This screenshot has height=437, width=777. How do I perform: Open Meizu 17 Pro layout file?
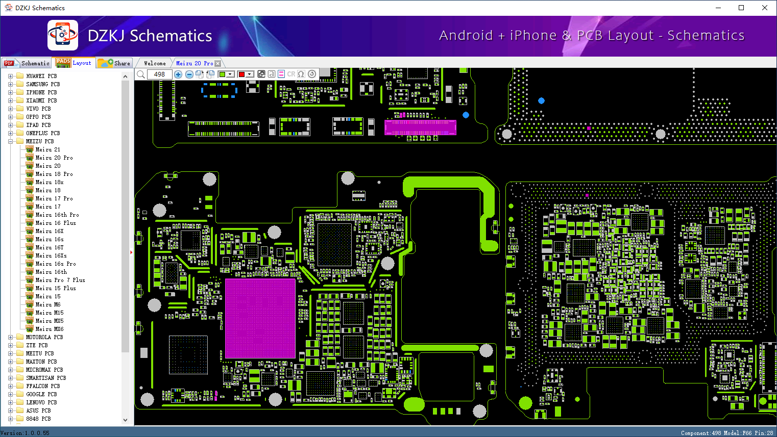tap(54, 198)
